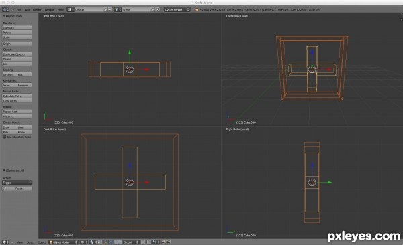Open the Help menu
This screenshot has width=403, height=245.
[x=60, y=9]
